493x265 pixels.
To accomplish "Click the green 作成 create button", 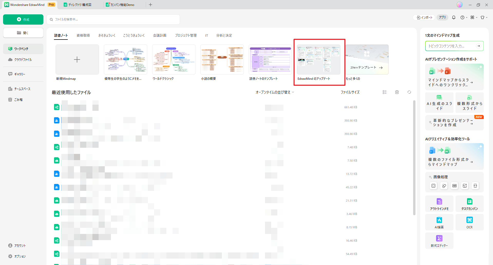I will (23, 19).
